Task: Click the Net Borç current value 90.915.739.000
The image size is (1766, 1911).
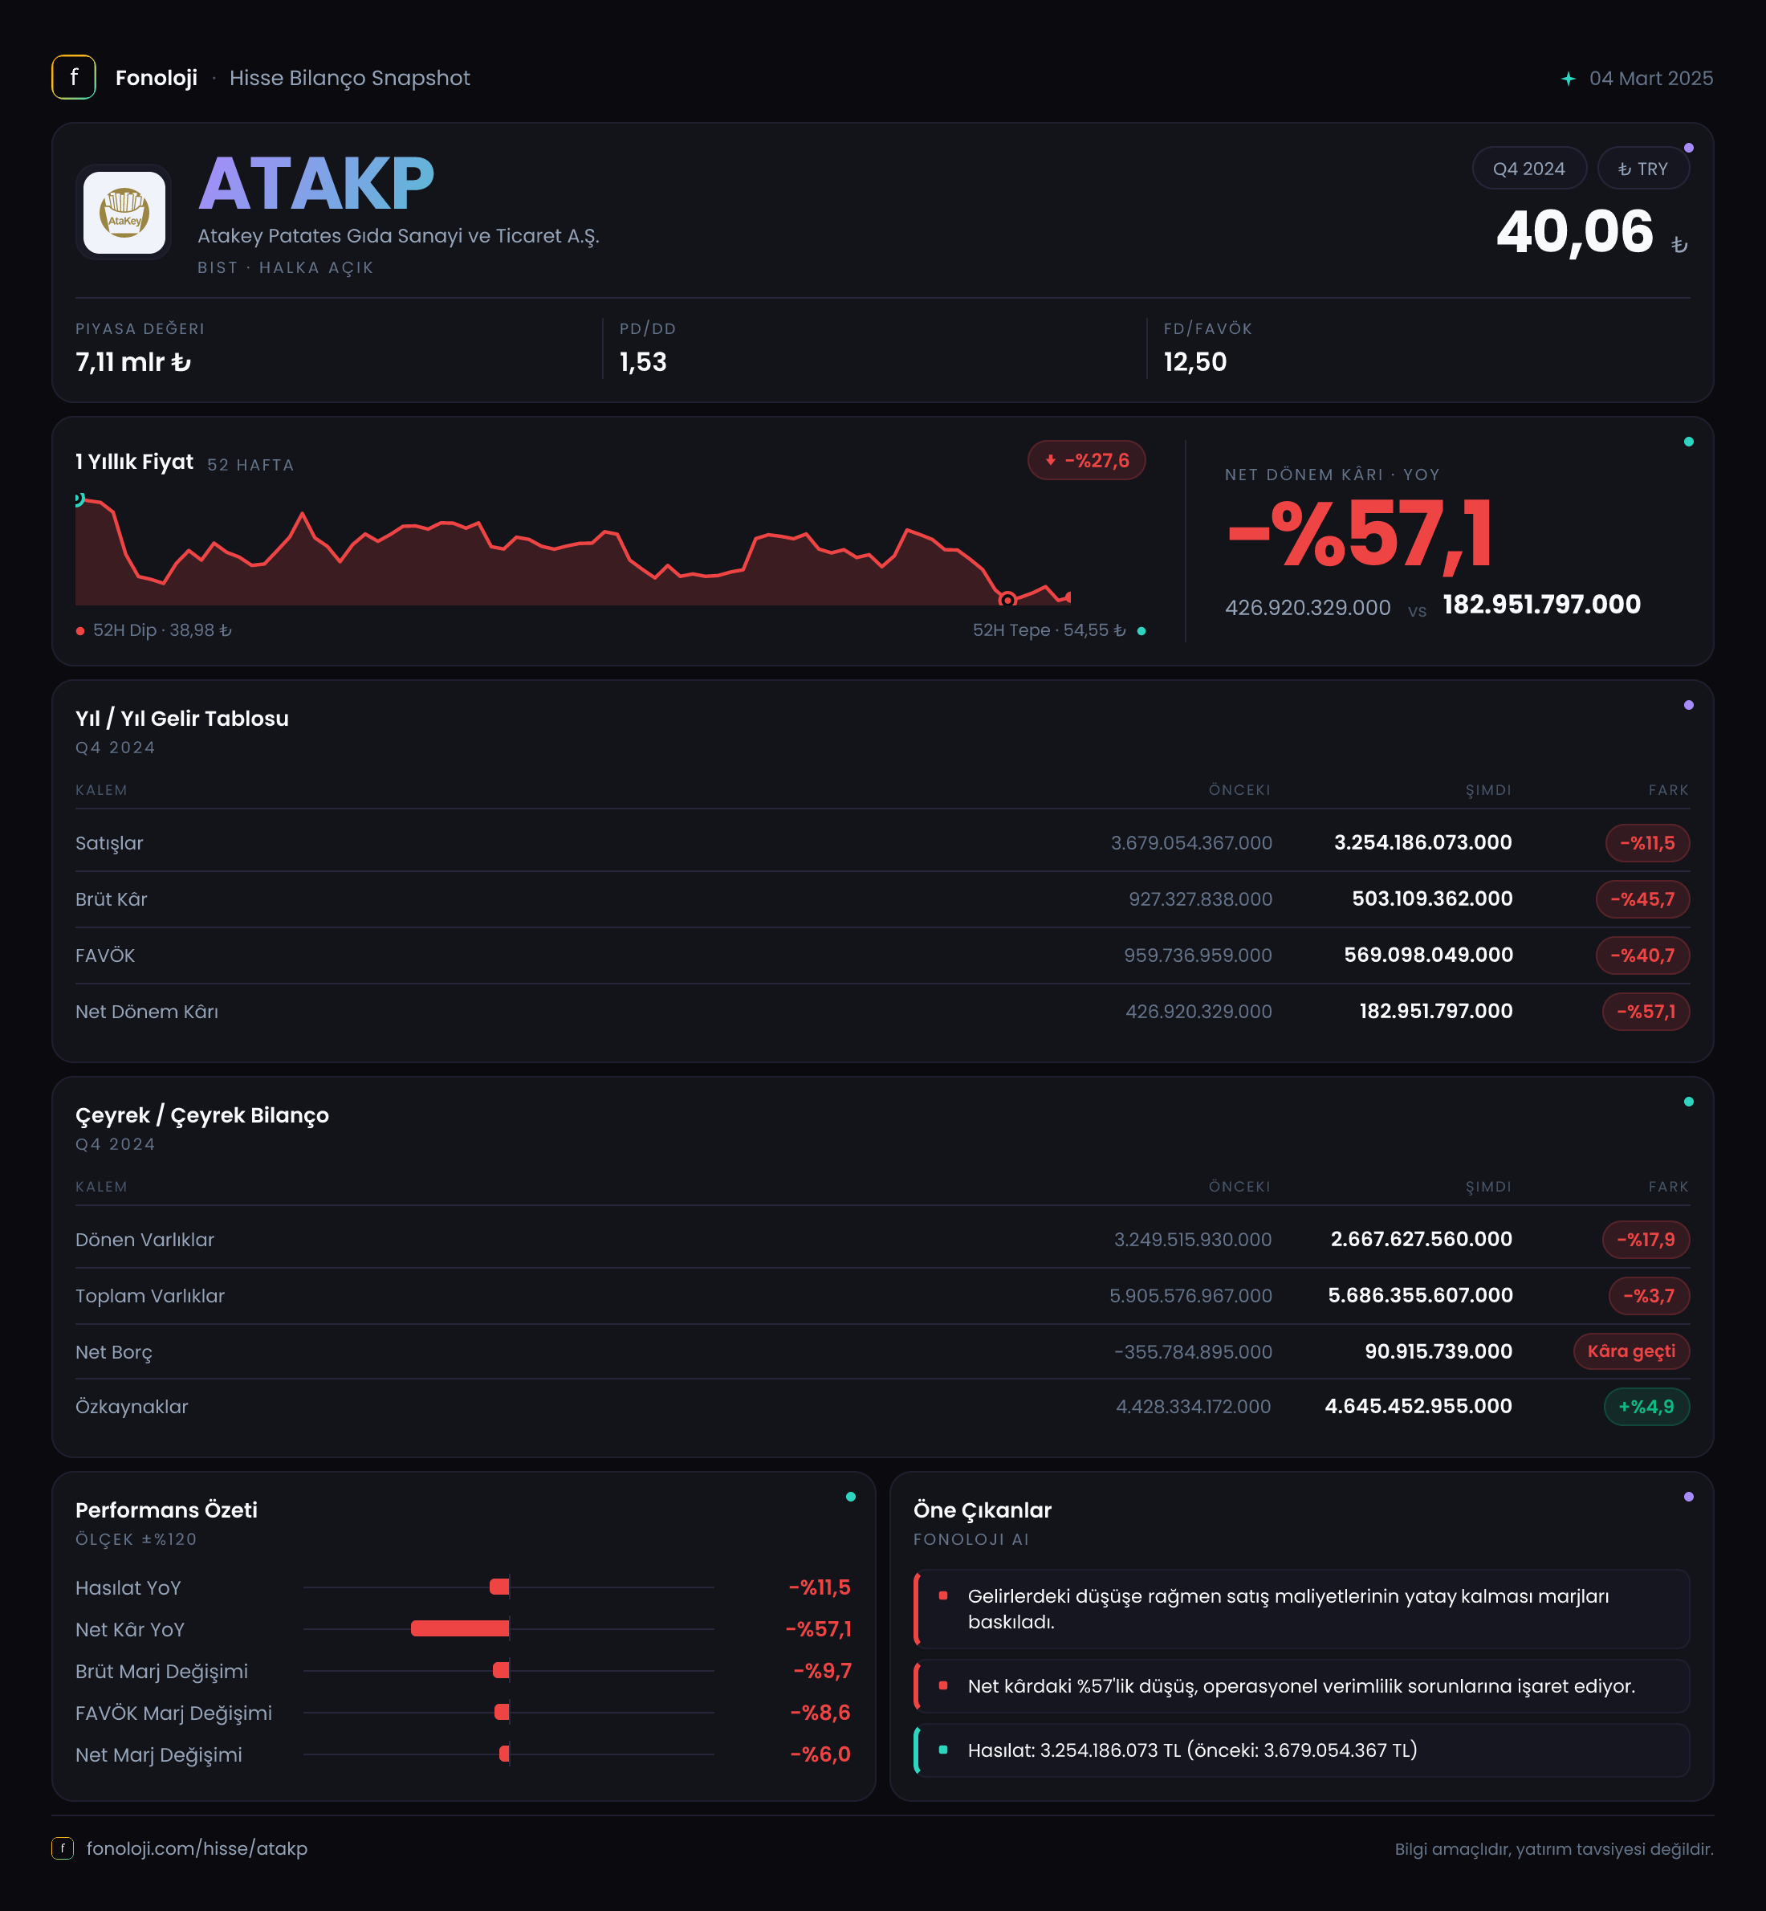Action: tap(1438, 1352)
